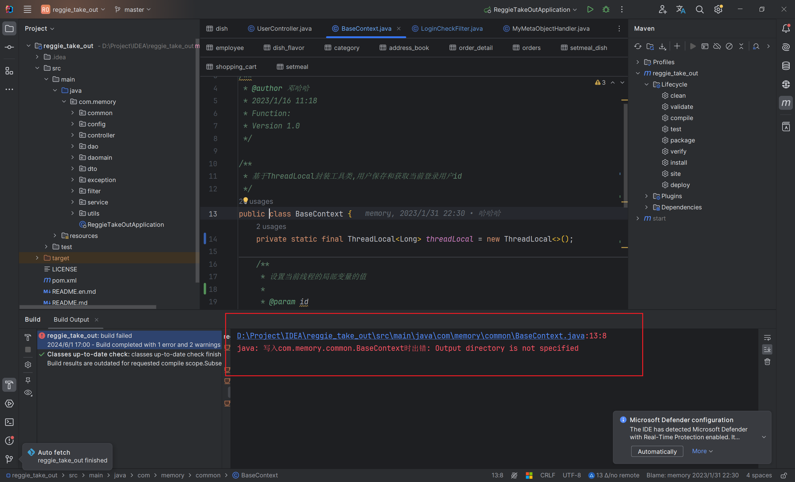Collapse all nodes in Maven panel

[x=741, y=47]
